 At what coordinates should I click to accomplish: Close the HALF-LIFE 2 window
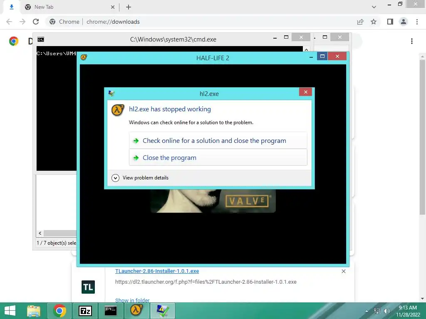(337, 56)
